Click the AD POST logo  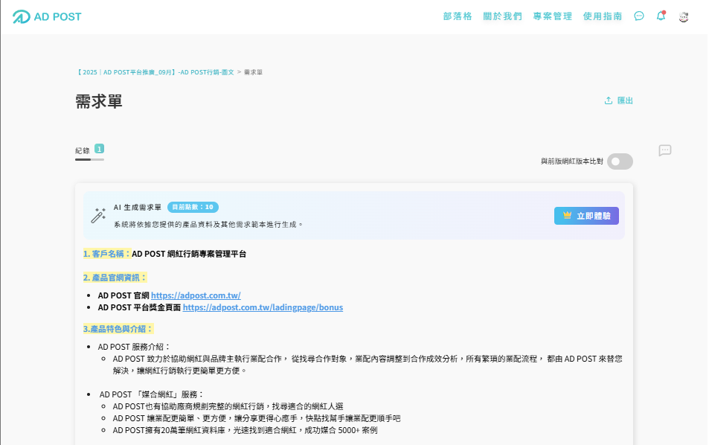pos(47,16)
